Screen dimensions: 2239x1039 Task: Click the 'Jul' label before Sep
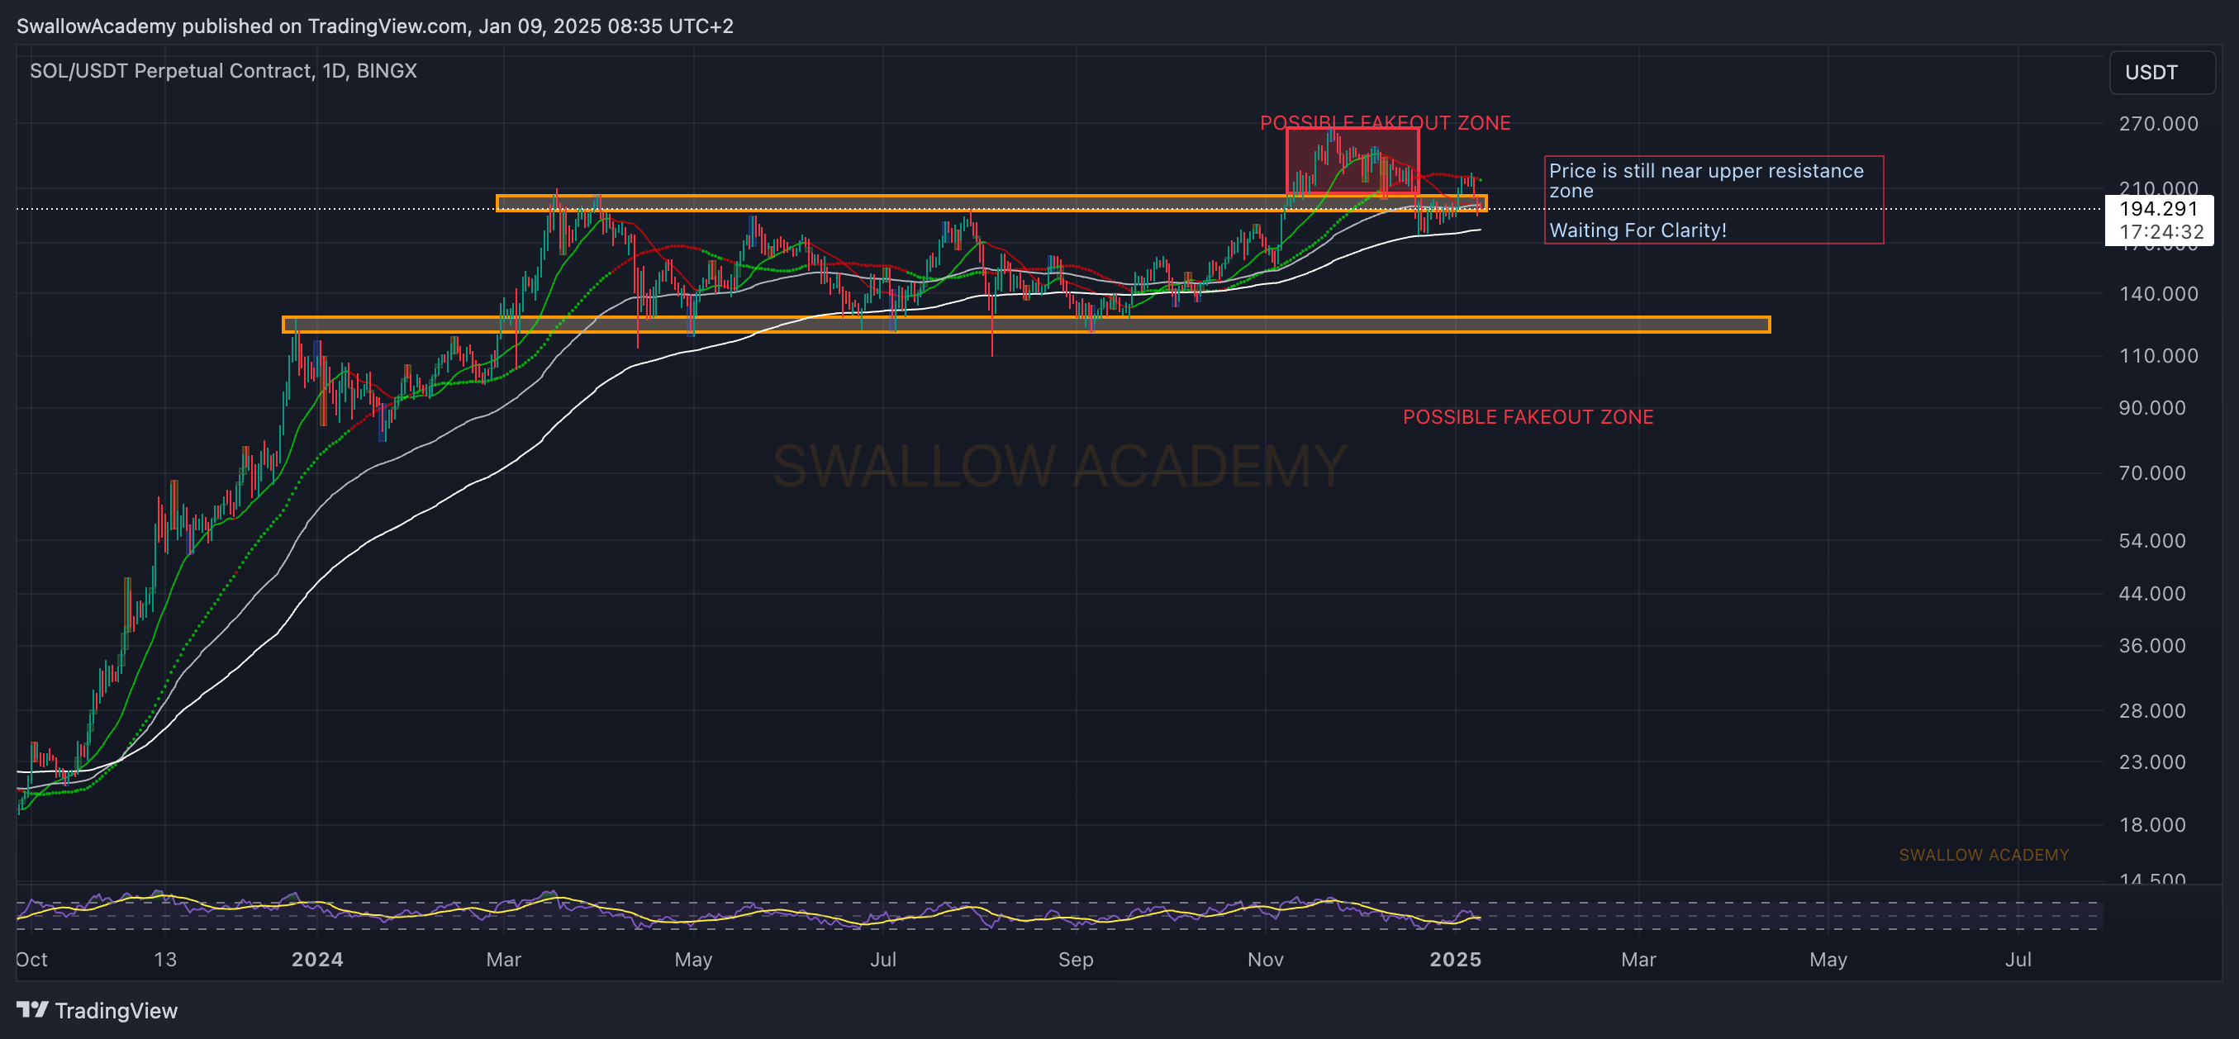pyautogui.click(x=883, y=959)
